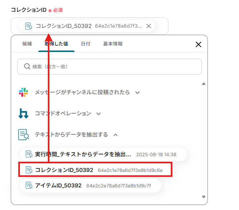Click the テキストからデータを抽出する document icon

point(24,134)
